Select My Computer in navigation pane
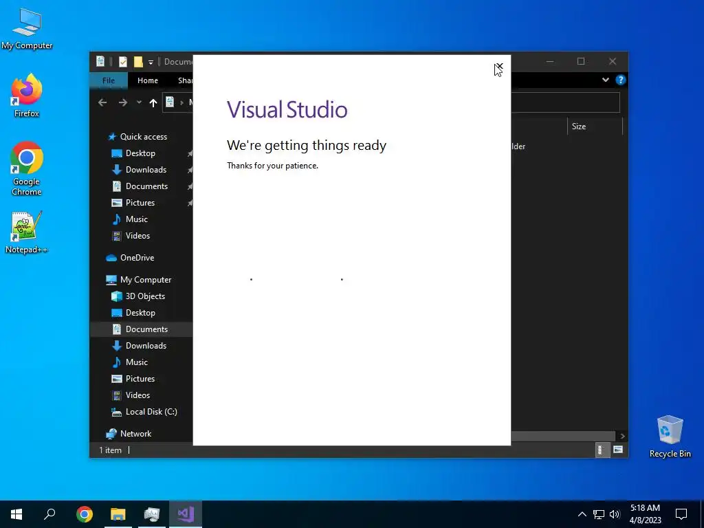The image size is (704, 528). (146, 280)
